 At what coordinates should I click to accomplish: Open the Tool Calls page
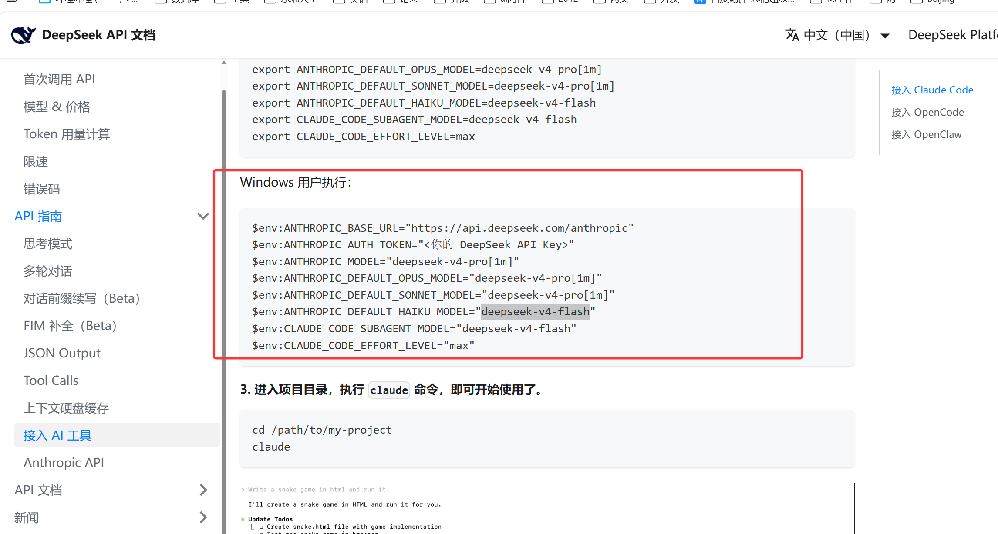tap(51, 380)
